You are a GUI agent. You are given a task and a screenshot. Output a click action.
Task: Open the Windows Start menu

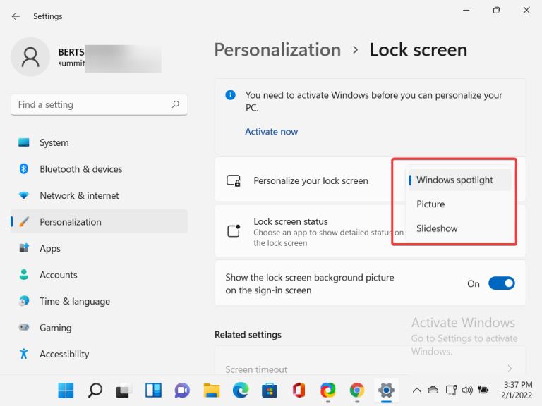[x=66, y=390]
